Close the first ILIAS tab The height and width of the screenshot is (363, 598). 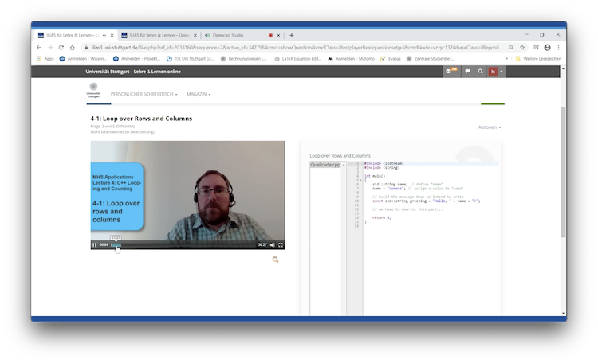112,35
